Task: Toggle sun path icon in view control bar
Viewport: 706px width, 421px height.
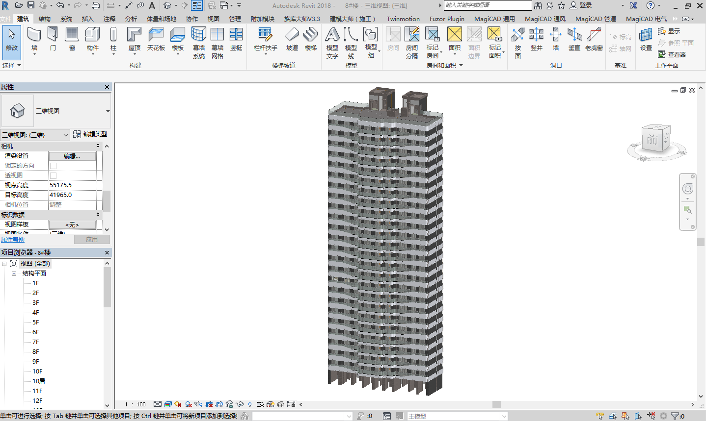Action: (178, 404)
